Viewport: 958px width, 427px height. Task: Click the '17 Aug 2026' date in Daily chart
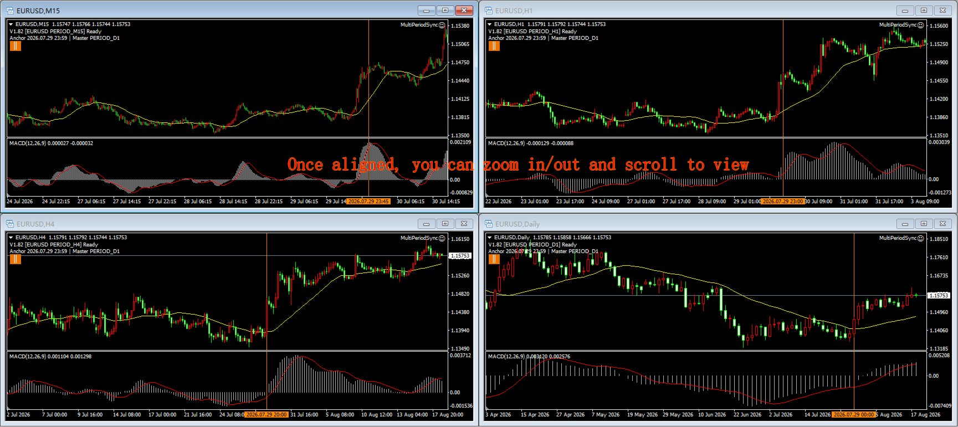pyautogui.click(x=925, y=415)
